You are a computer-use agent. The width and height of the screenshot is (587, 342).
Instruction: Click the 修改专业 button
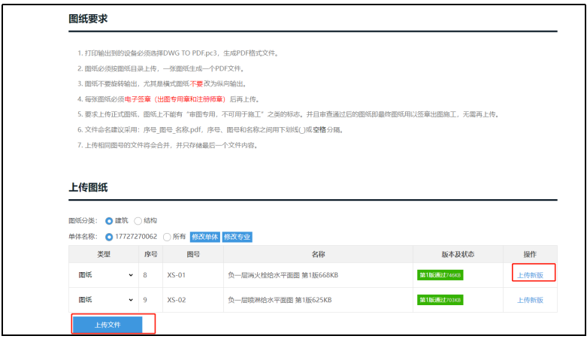pos(237,237)
